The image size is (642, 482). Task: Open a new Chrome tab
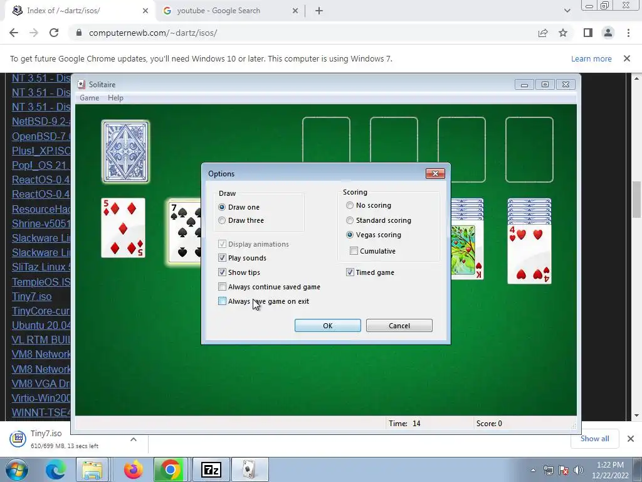click(x=319, y=11)
